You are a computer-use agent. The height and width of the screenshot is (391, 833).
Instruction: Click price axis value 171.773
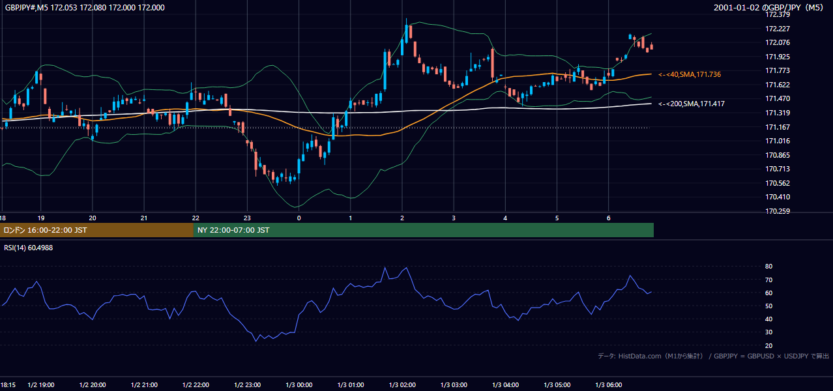(x=778, y=71)
